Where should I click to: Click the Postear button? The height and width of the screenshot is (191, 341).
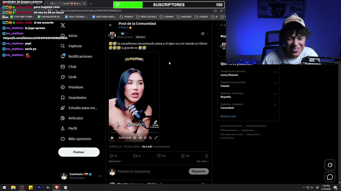pyautogui.click(x=79, y=152)
